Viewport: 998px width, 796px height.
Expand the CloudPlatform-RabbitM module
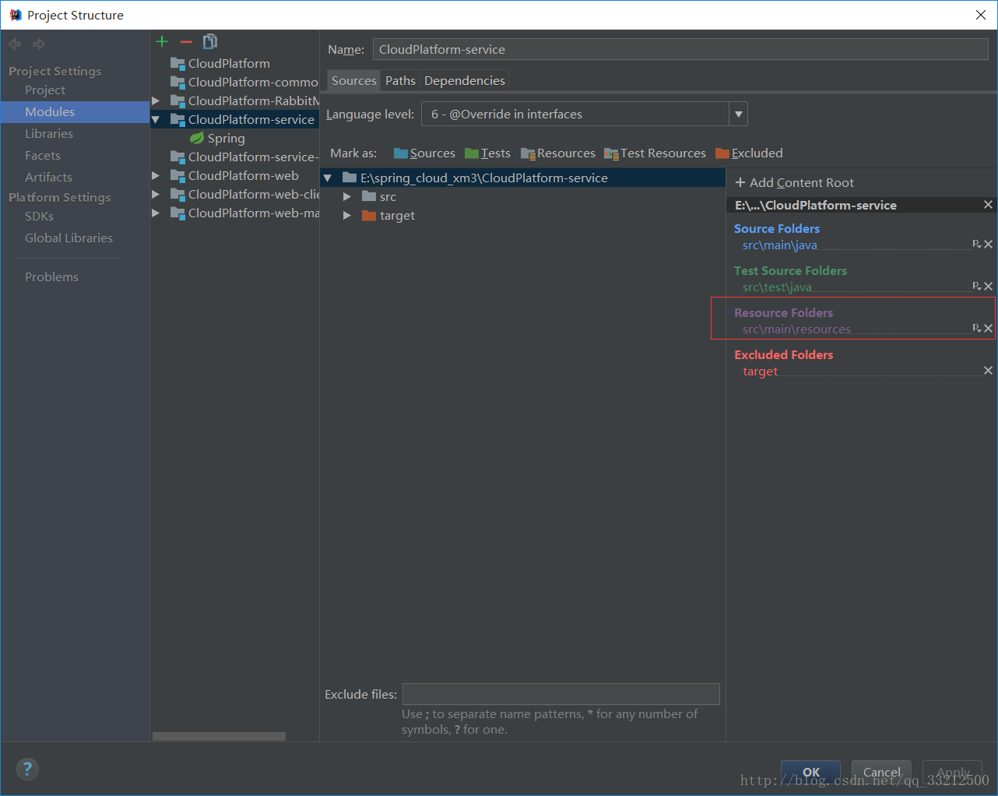(156, 100)
